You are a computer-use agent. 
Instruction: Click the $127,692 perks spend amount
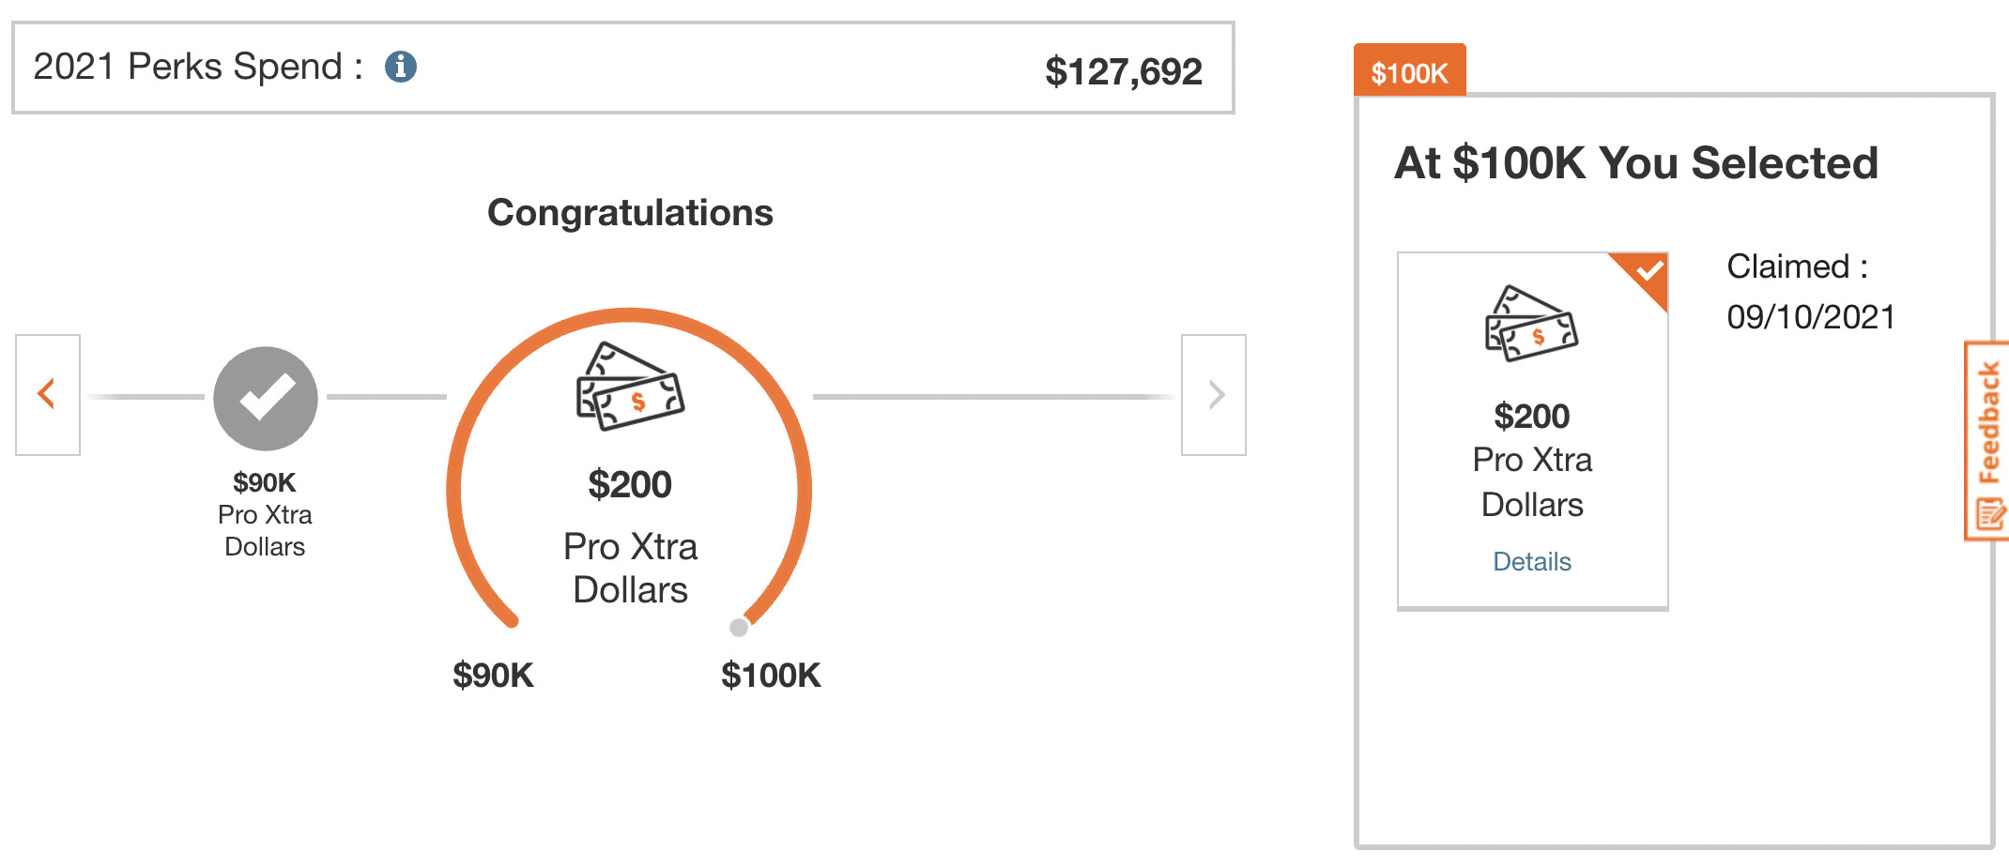coord(1123,71)
